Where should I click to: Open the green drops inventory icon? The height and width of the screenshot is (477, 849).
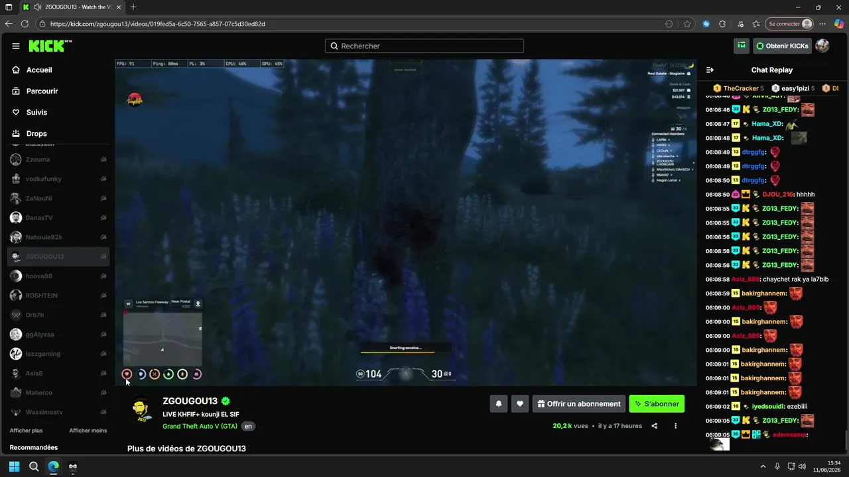point(742,46)
